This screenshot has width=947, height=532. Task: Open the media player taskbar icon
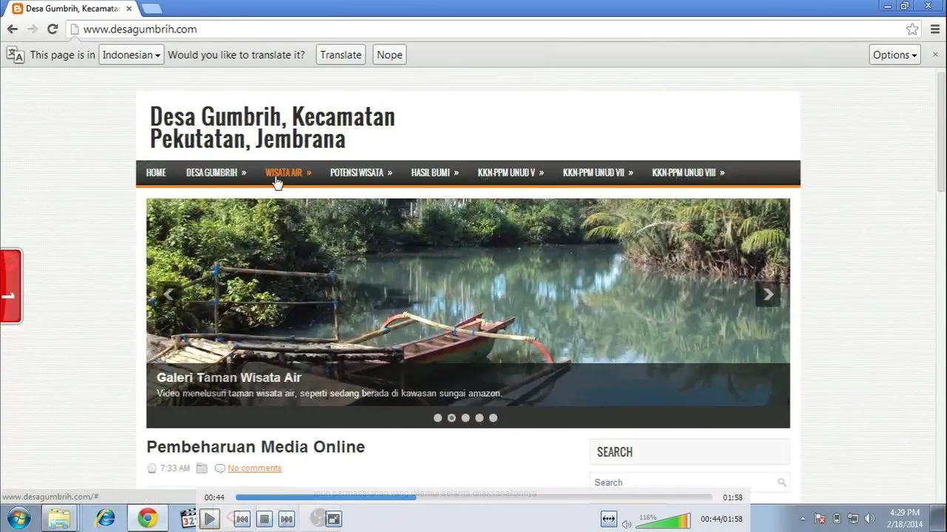[x=188, y=519]
